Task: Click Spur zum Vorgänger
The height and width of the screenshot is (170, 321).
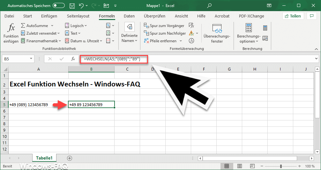Action: click(164, 26)
